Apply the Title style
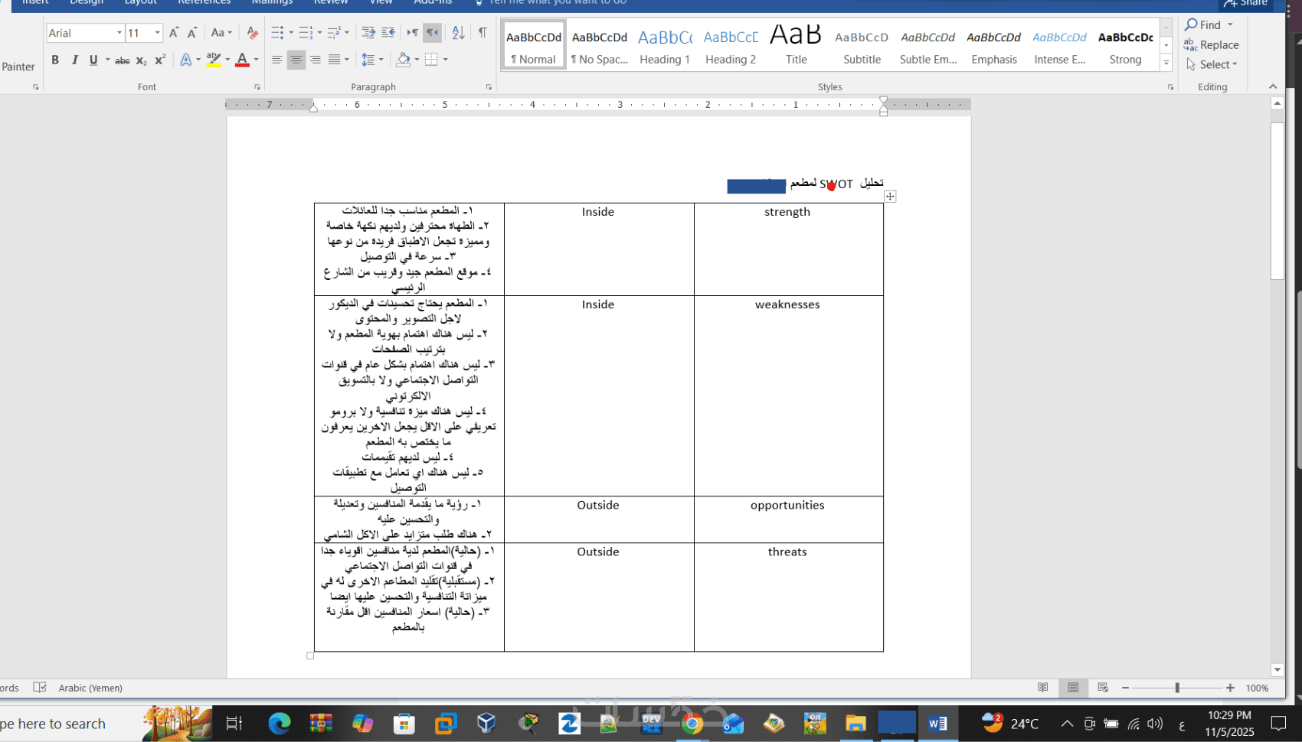The image size is (1302, 742). pos(797,46)
